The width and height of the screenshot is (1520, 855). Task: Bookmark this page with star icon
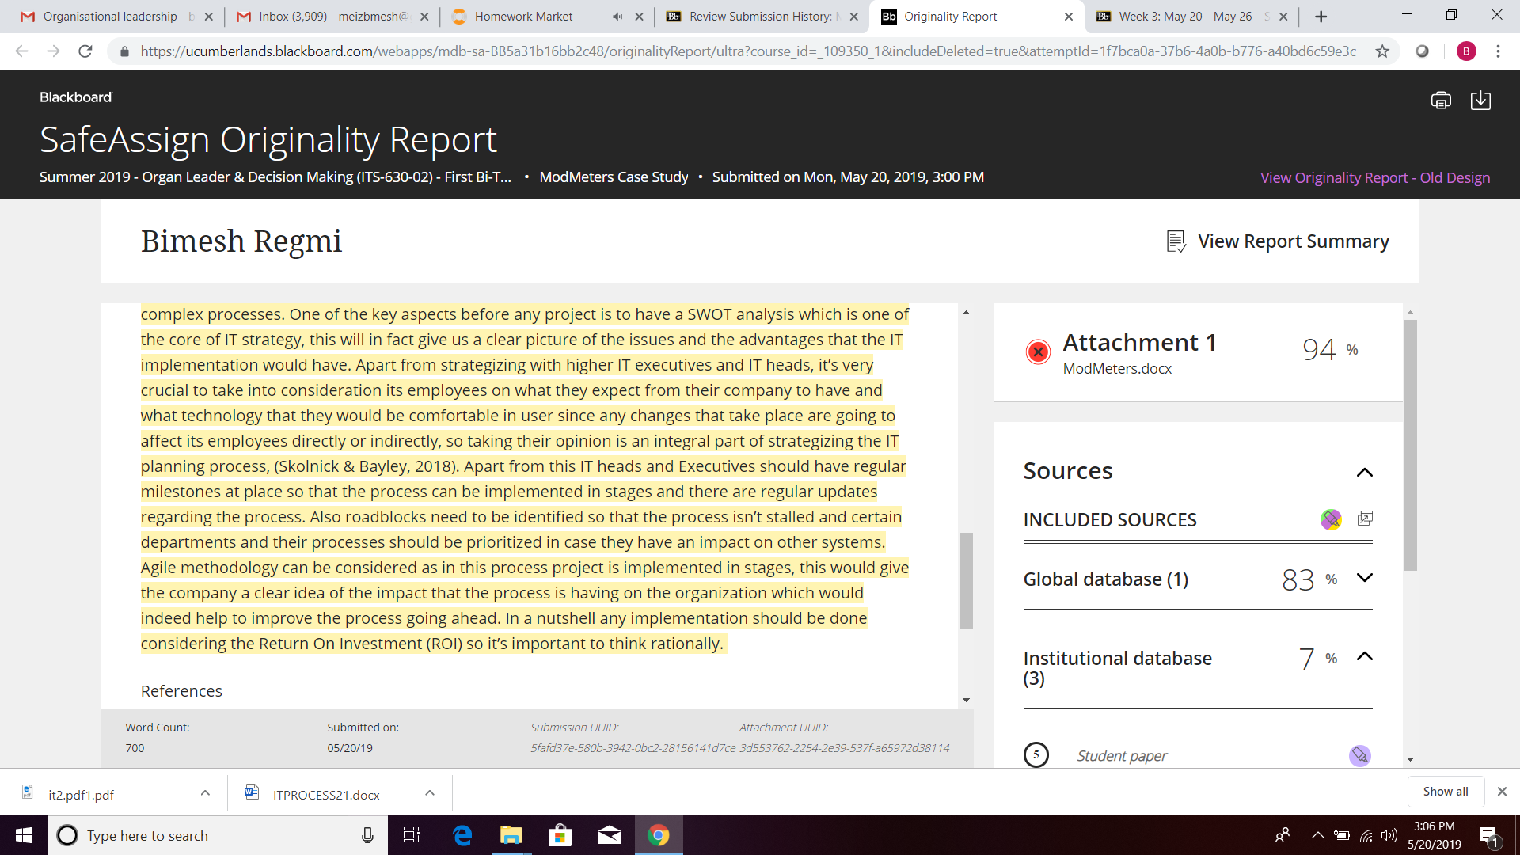click(x=1382, y=51)
